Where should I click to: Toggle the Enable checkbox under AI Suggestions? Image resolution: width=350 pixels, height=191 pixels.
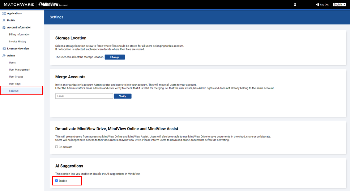[x=56, y=180]
